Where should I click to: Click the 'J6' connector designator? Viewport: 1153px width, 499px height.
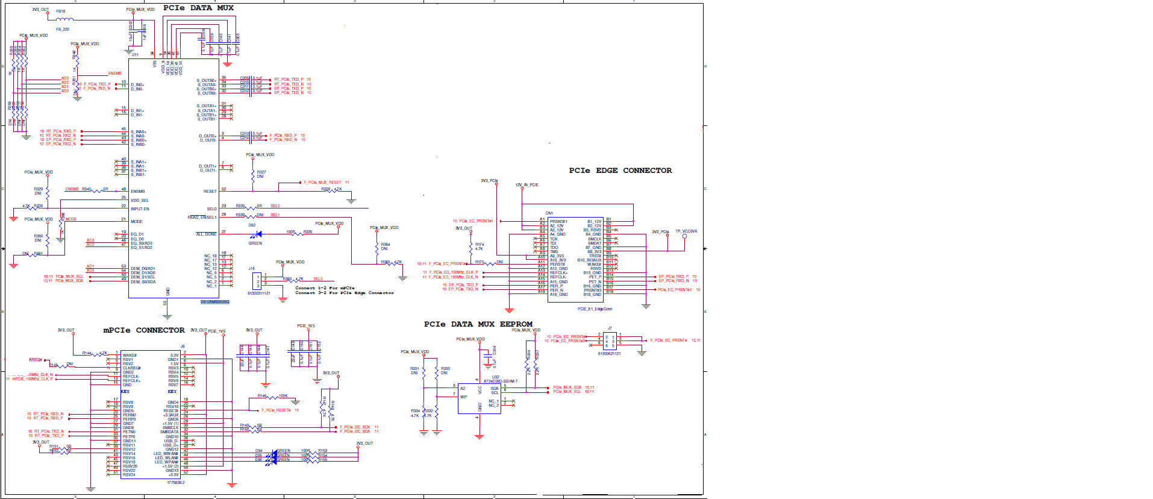pyautogui.click(x=183, y=347)
